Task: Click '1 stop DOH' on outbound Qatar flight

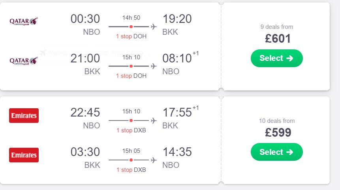Action: click(131, 36)
